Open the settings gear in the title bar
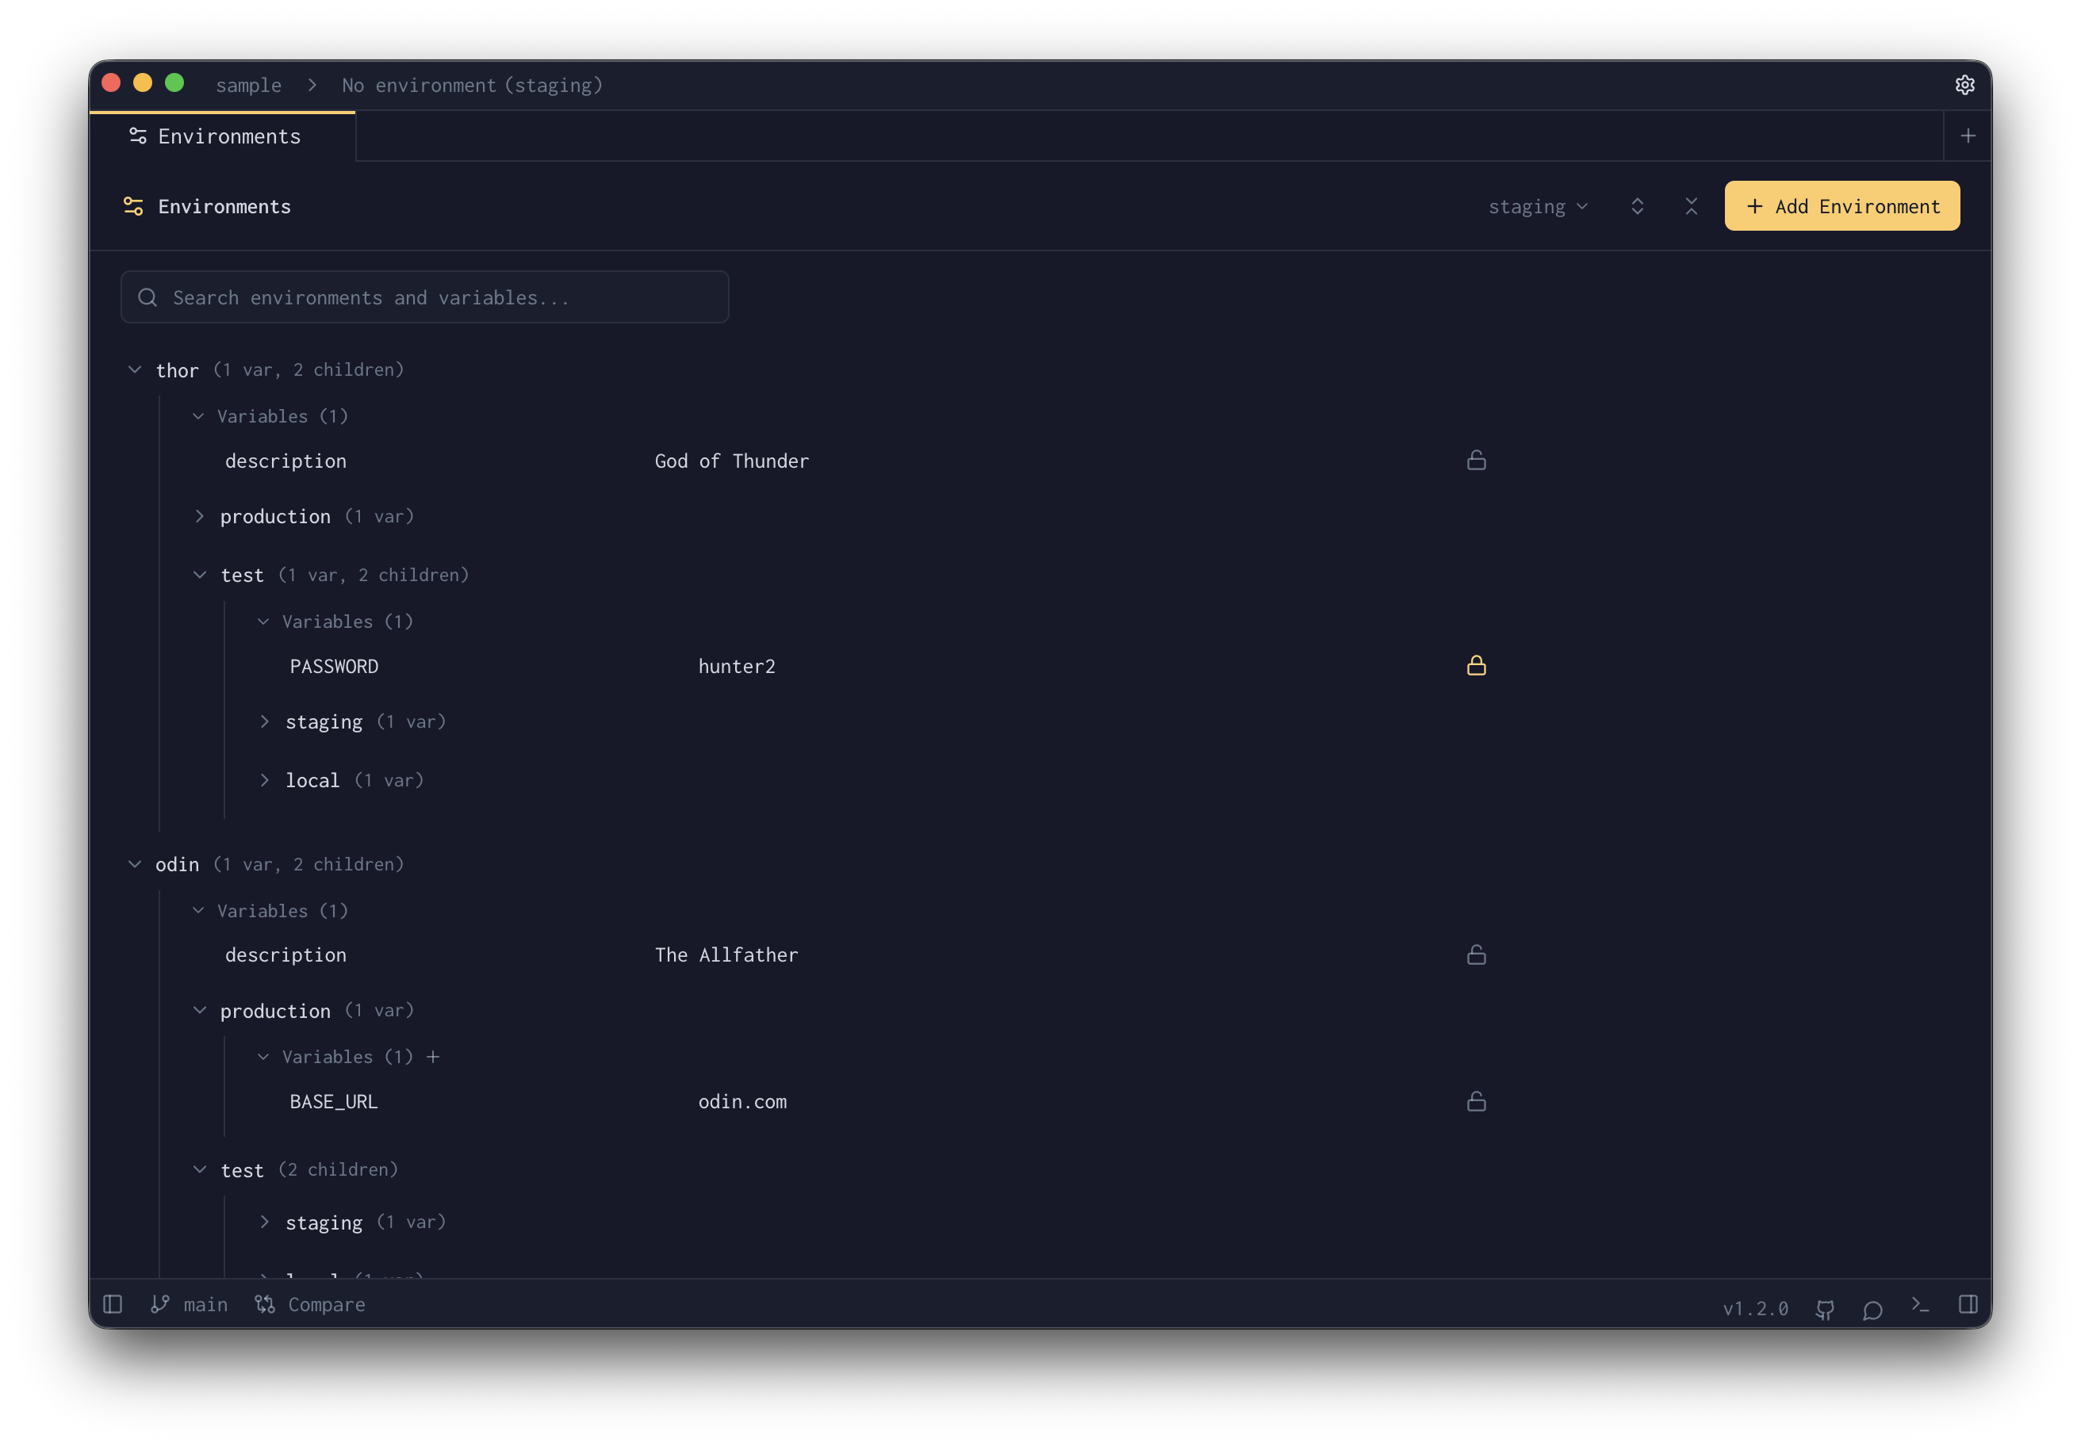Screen dimensions: 2081x1446 tap(1965, 84)
